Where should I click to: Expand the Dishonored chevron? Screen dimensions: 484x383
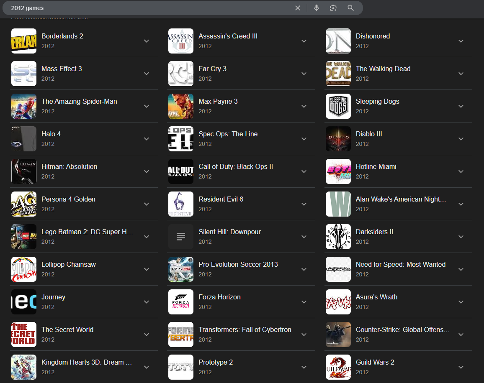(x=461, y=41)
